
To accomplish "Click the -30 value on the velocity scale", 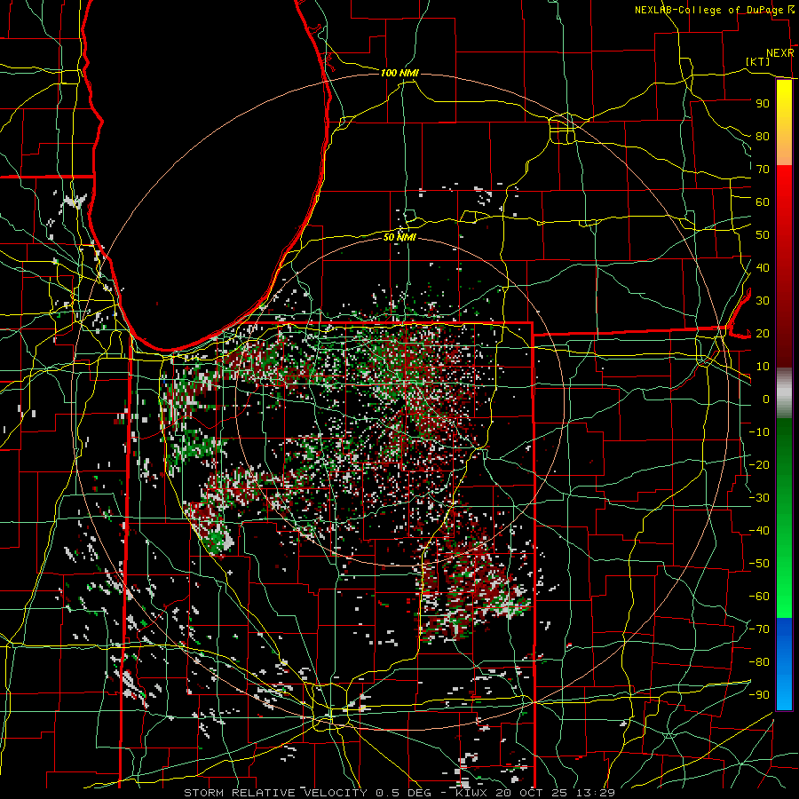I will click(759, 498).
